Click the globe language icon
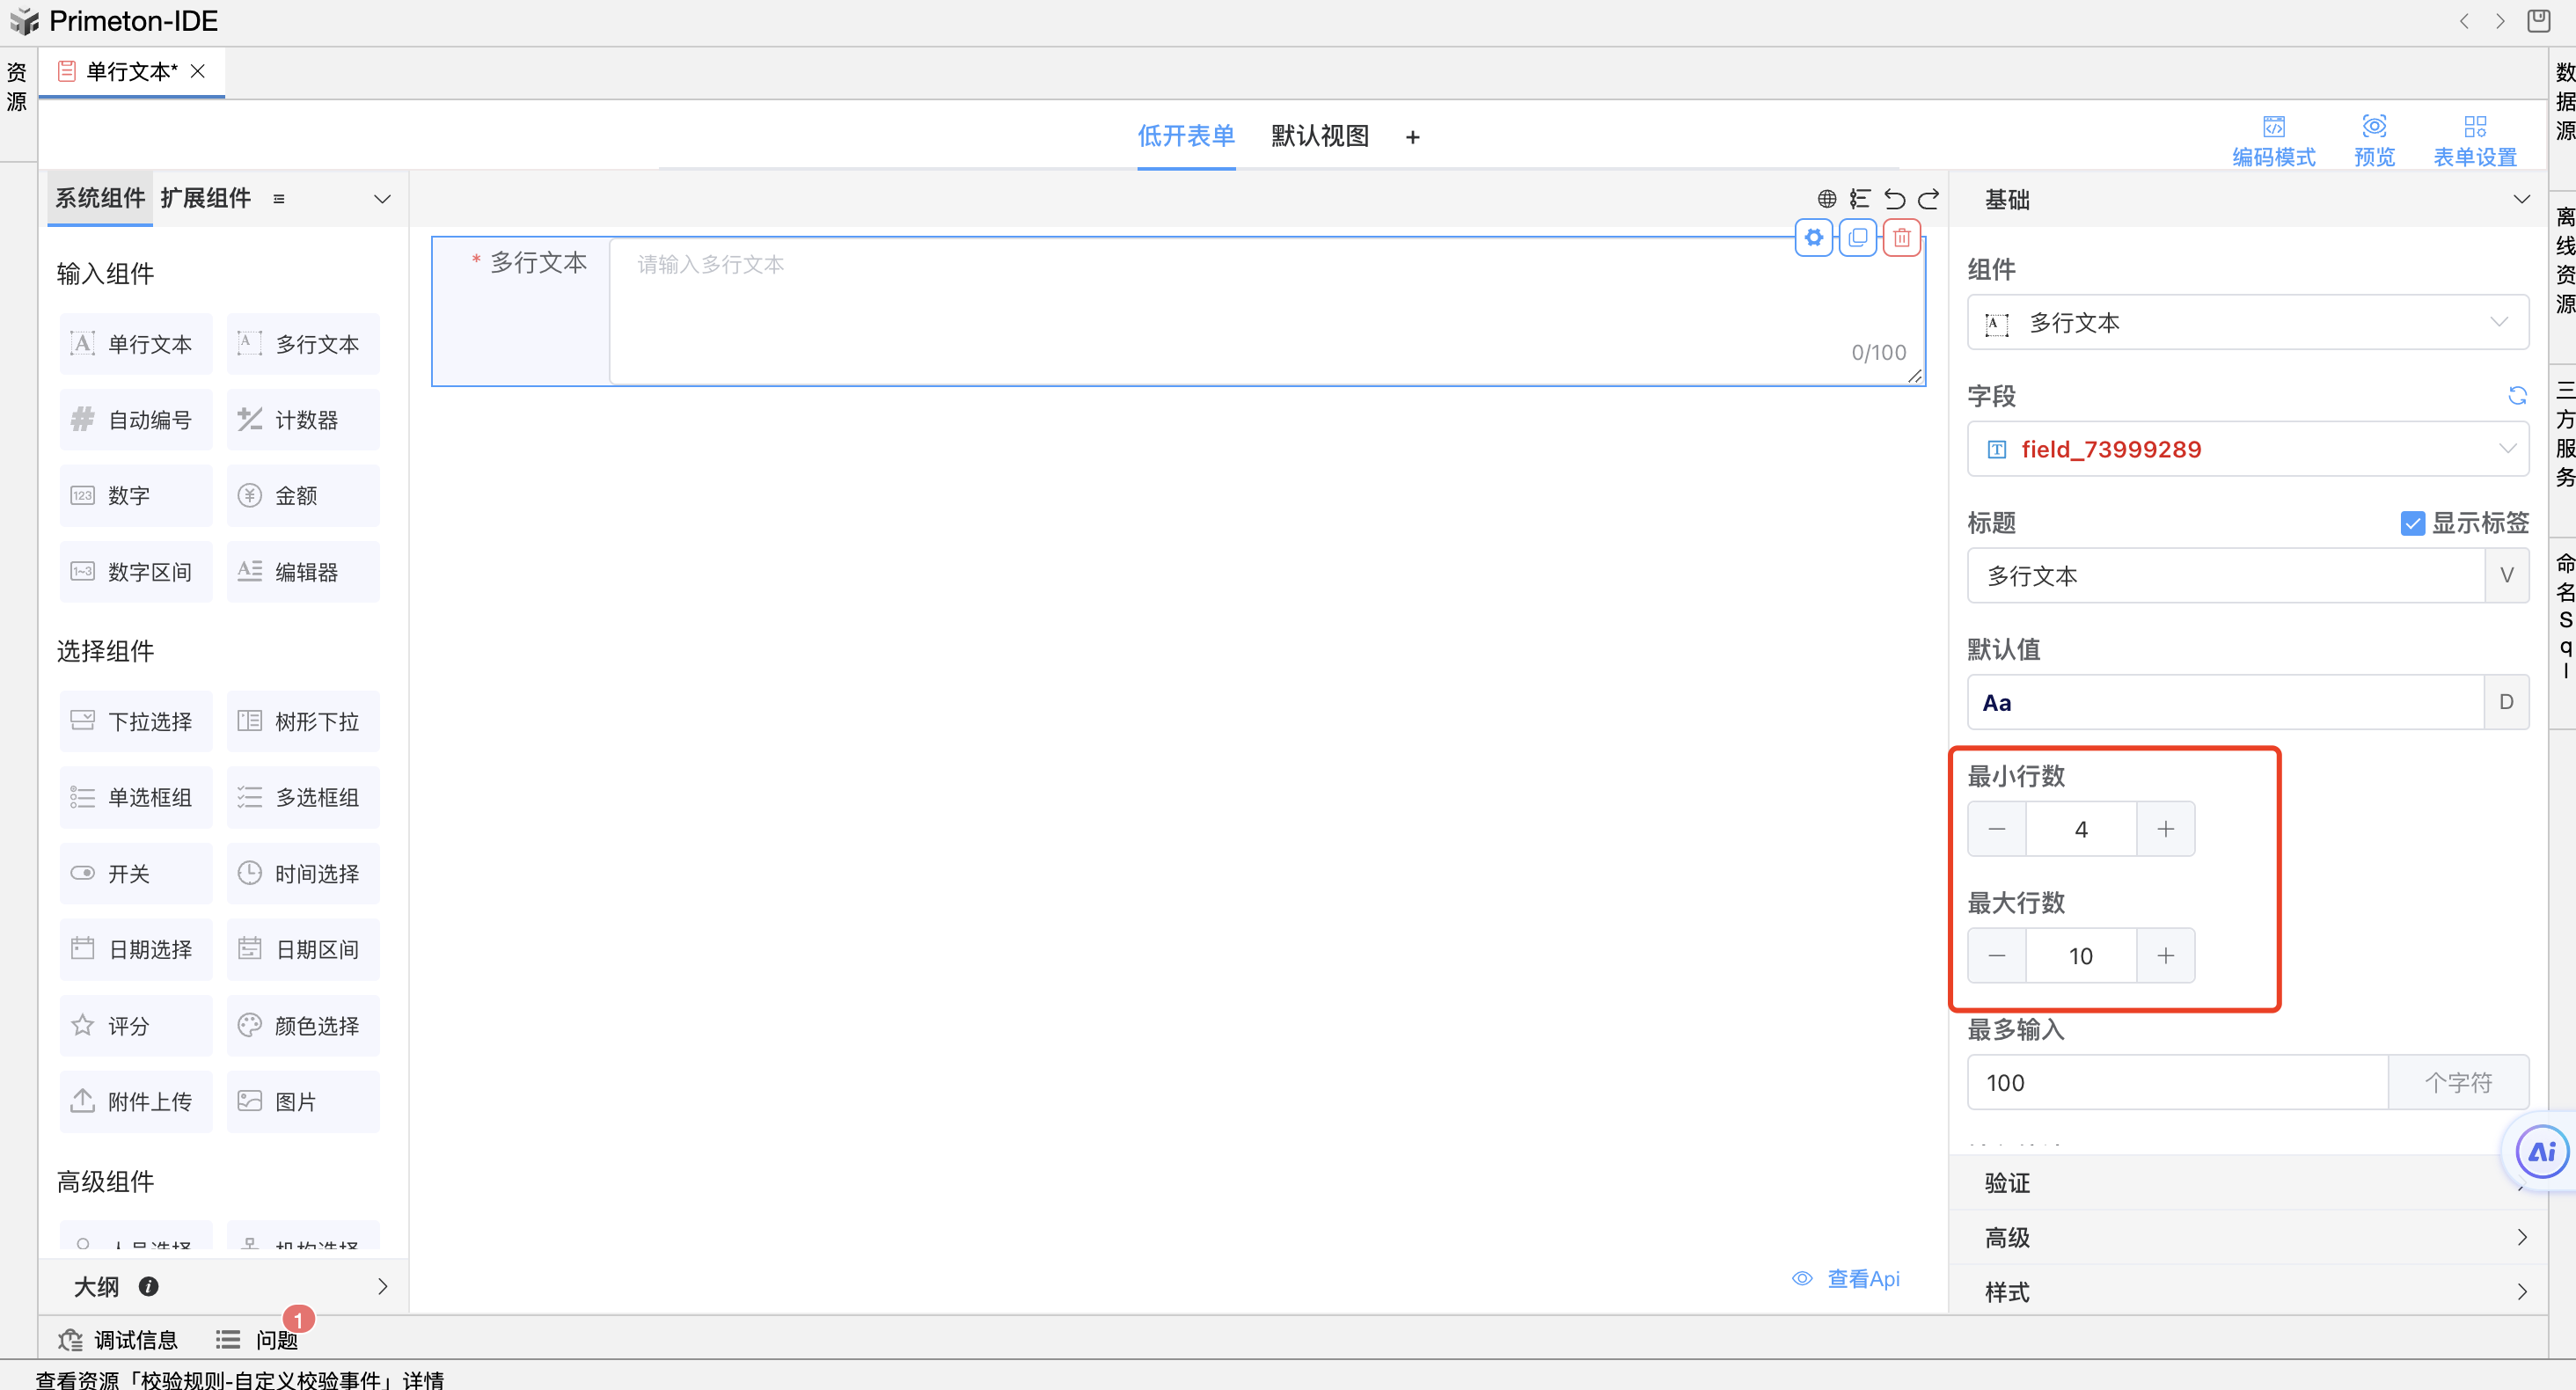 [1826, 199]
